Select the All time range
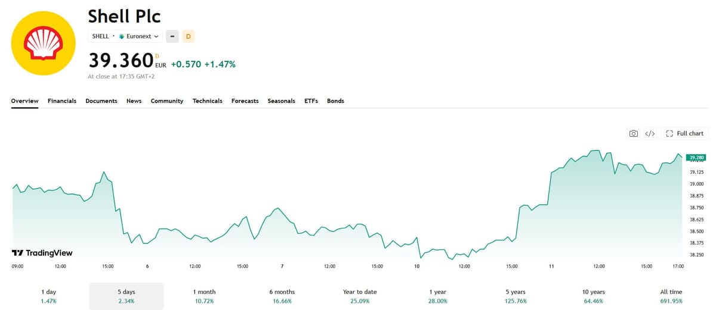716x310 pixels. tap(671, 296)
